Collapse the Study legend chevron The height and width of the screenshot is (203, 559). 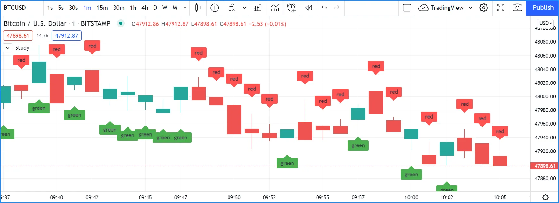(x=8, y=48)
